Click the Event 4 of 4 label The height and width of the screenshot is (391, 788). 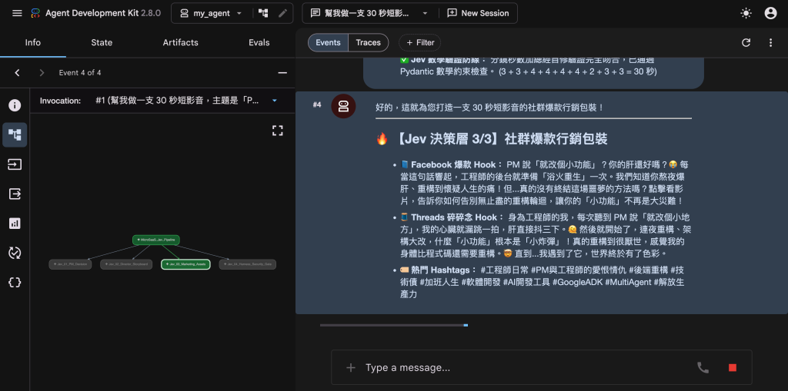click(x=80, y=73)
